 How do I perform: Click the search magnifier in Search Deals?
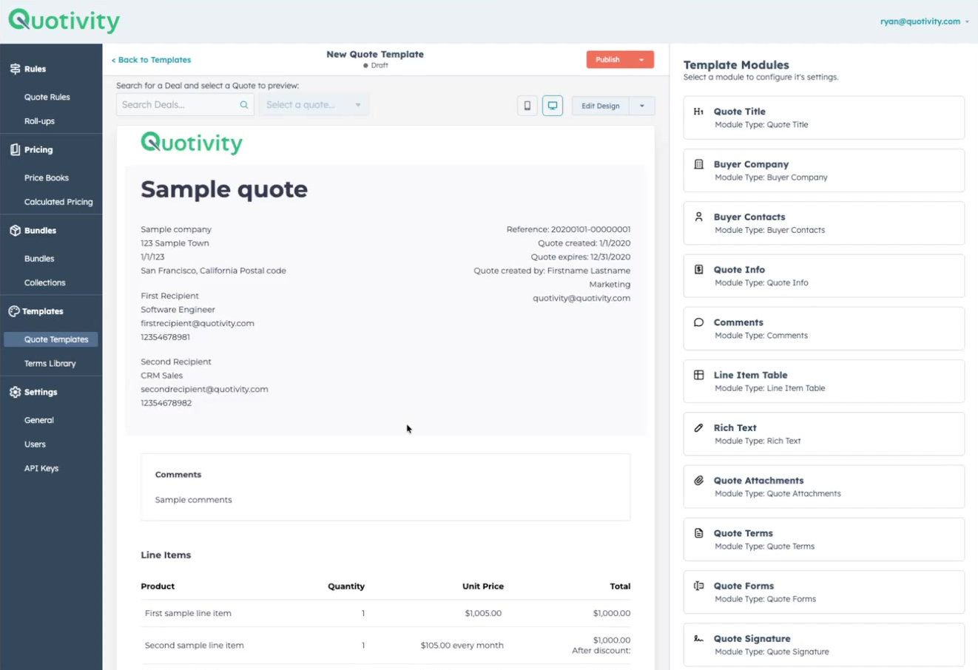[244, 105]
